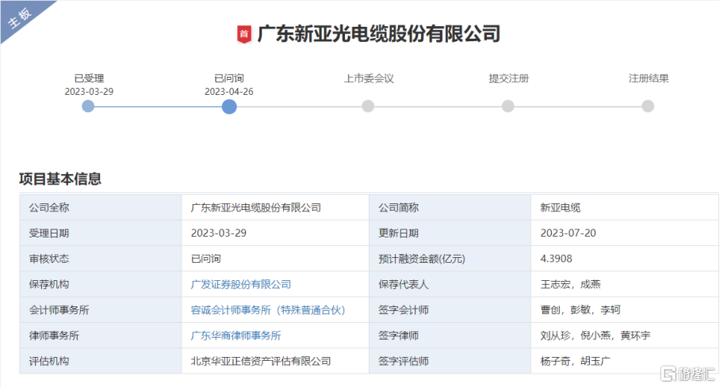Viewport: 720px width, 387px height.
Task: Click the 已受理 stage label
Action: (89, 78)
